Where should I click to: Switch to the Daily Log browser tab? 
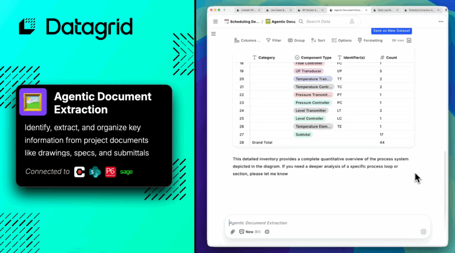click(x=384, y=10)
